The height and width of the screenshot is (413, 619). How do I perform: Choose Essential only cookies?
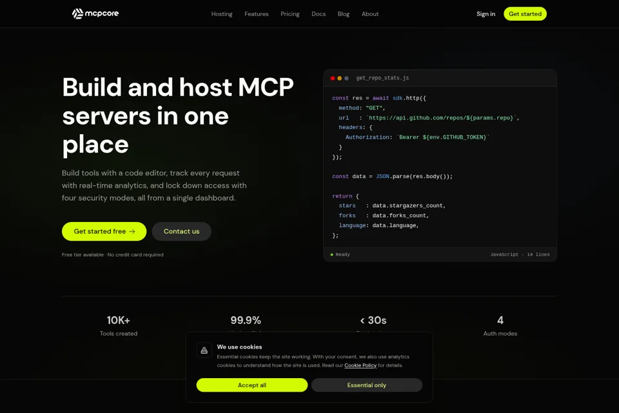coord(367,385)
